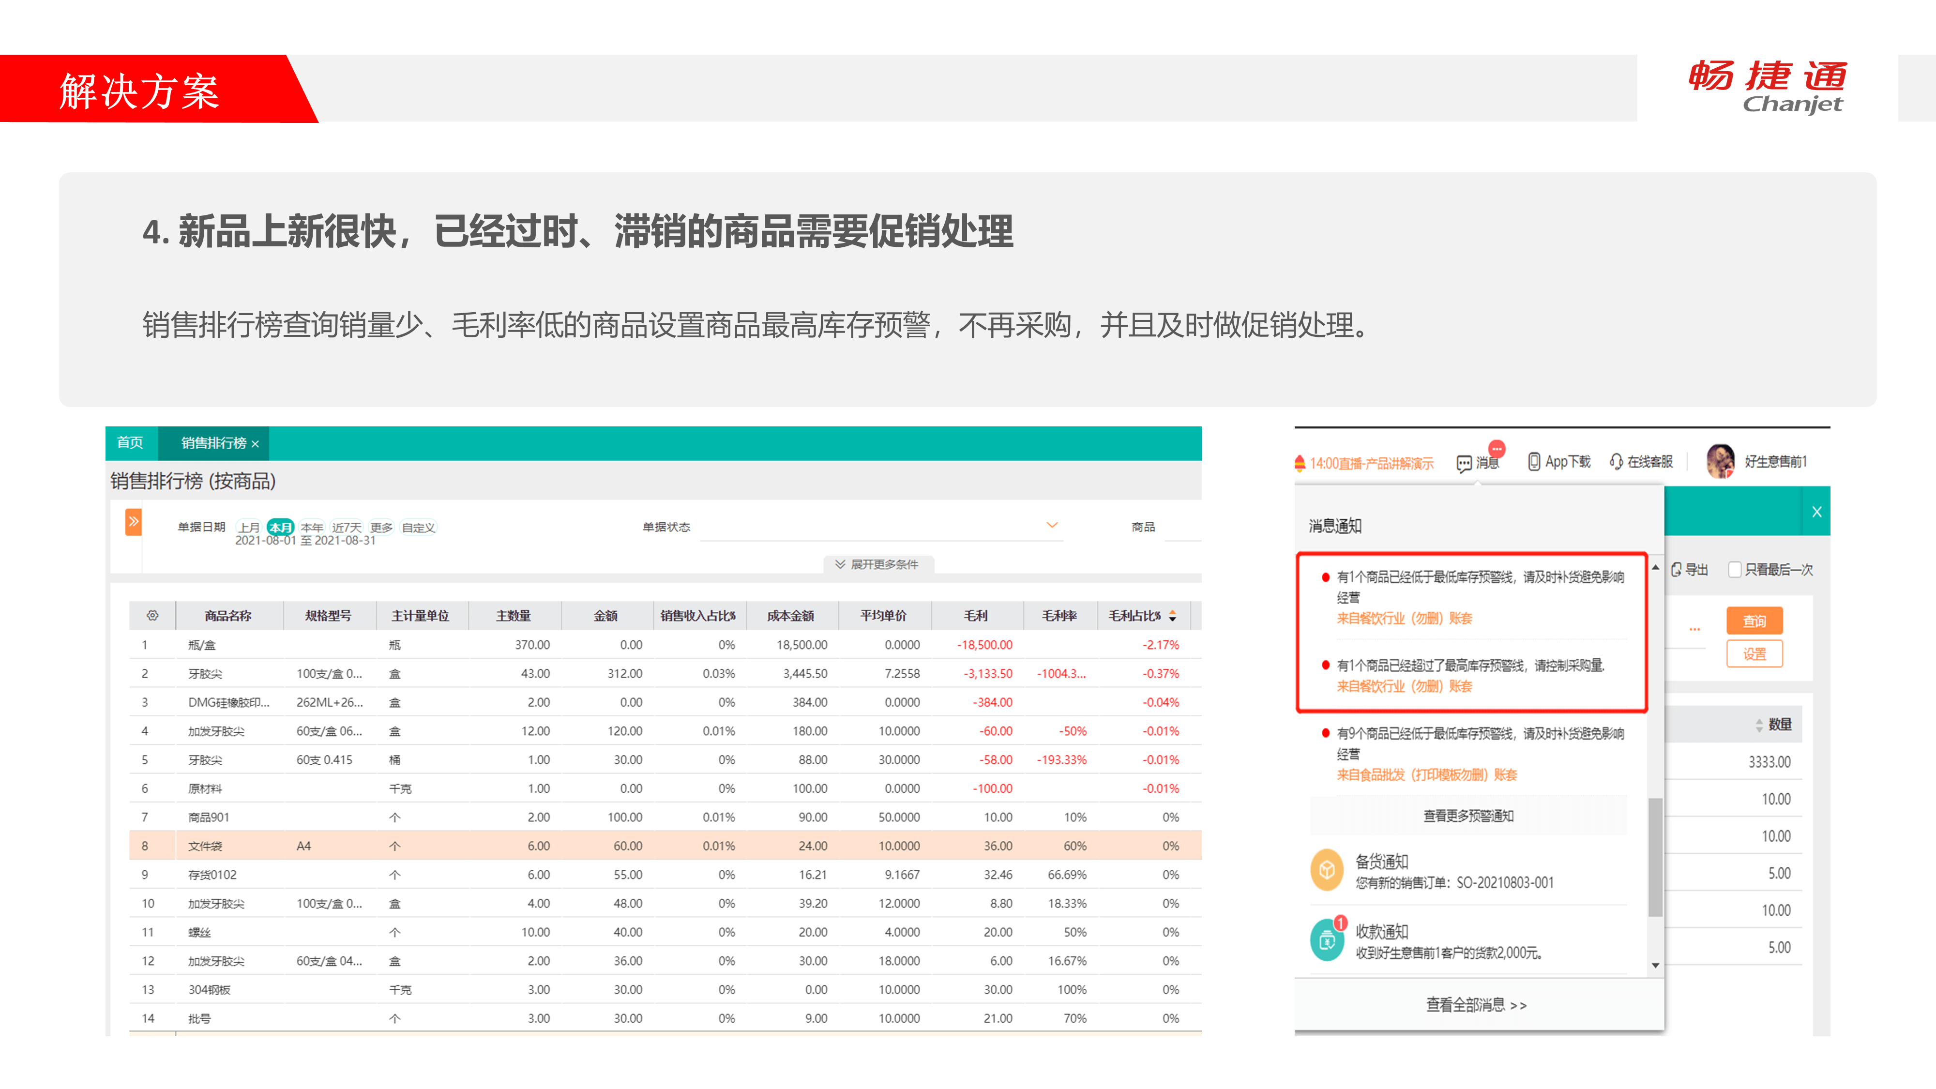Click the 备货通知 orange box icon
The image size is (1936, 1089).
(x=1327, y=870)
